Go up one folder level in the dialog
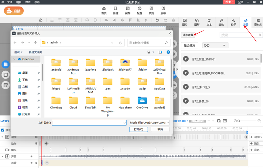The image size is (263, 168). click(36, 43)
